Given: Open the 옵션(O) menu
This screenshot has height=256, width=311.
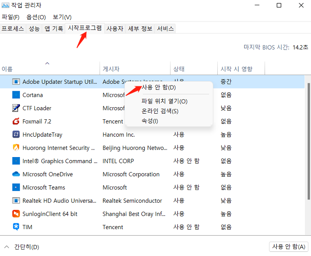Looking at the screenshot, I should coord(36,17).
